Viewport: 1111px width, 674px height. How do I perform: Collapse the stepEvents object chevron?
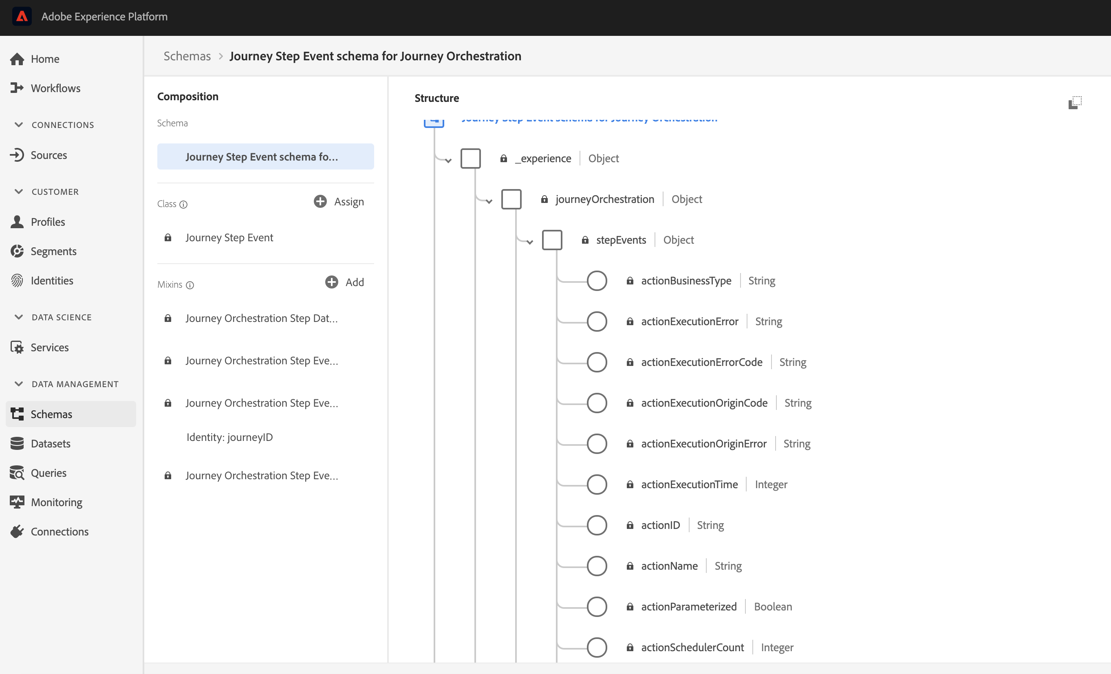click(530, 242)
